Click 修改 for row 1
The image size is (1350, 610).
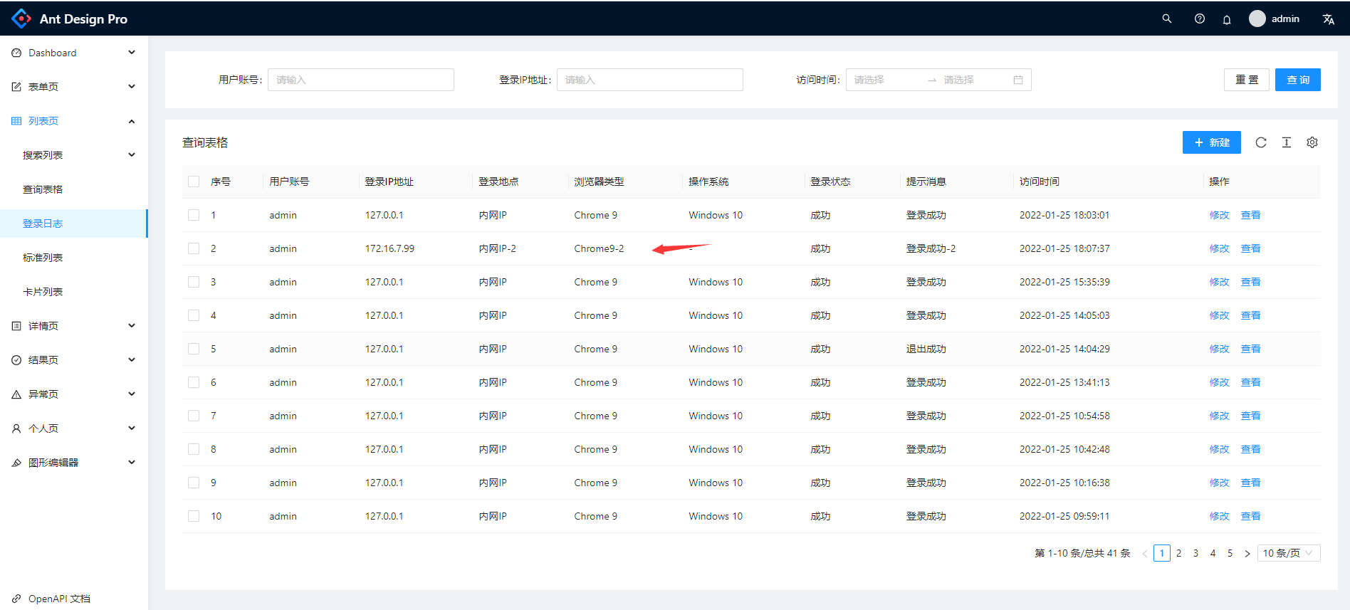[1220, 215]
